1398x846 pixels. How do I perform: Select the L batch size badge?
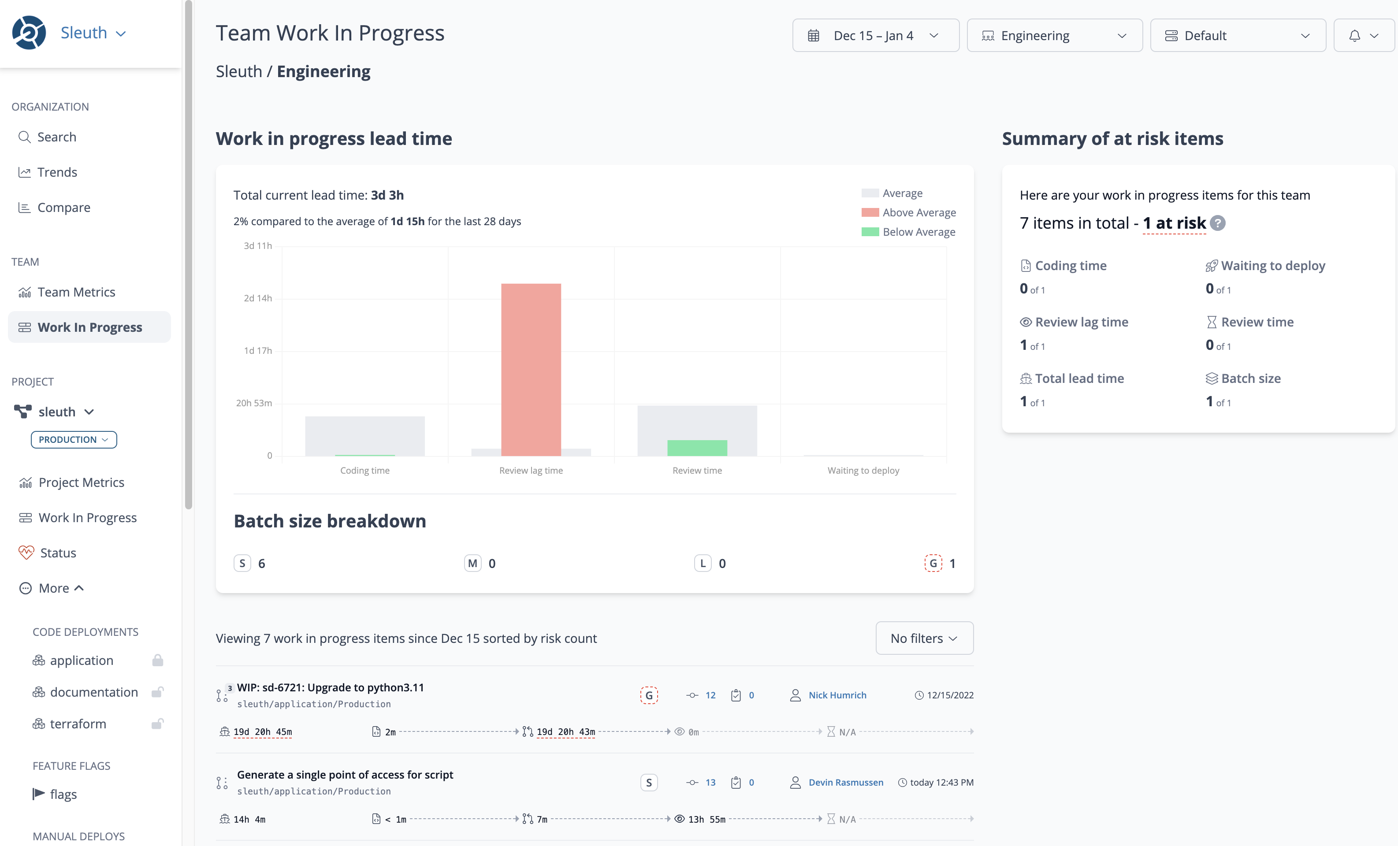[x=703, y=563]
